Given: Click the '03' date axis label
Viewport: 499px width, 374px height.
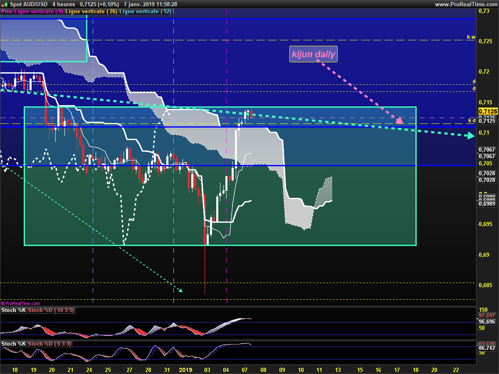Looking at the screenshot, I should [x=208, y=369].
